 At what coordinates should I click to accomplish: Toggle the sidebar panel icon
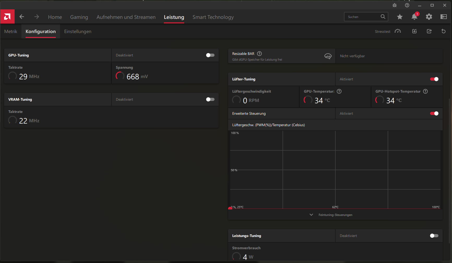[444, 17]
